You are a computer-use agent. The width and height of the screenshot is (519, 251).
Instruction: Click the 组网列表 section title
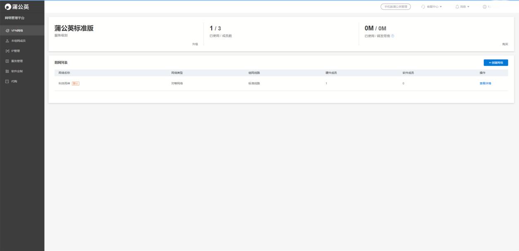61,62
